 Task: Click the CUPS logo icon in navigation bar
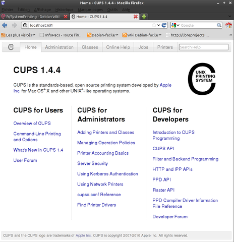pyautogui.click(x=11, y=47)
